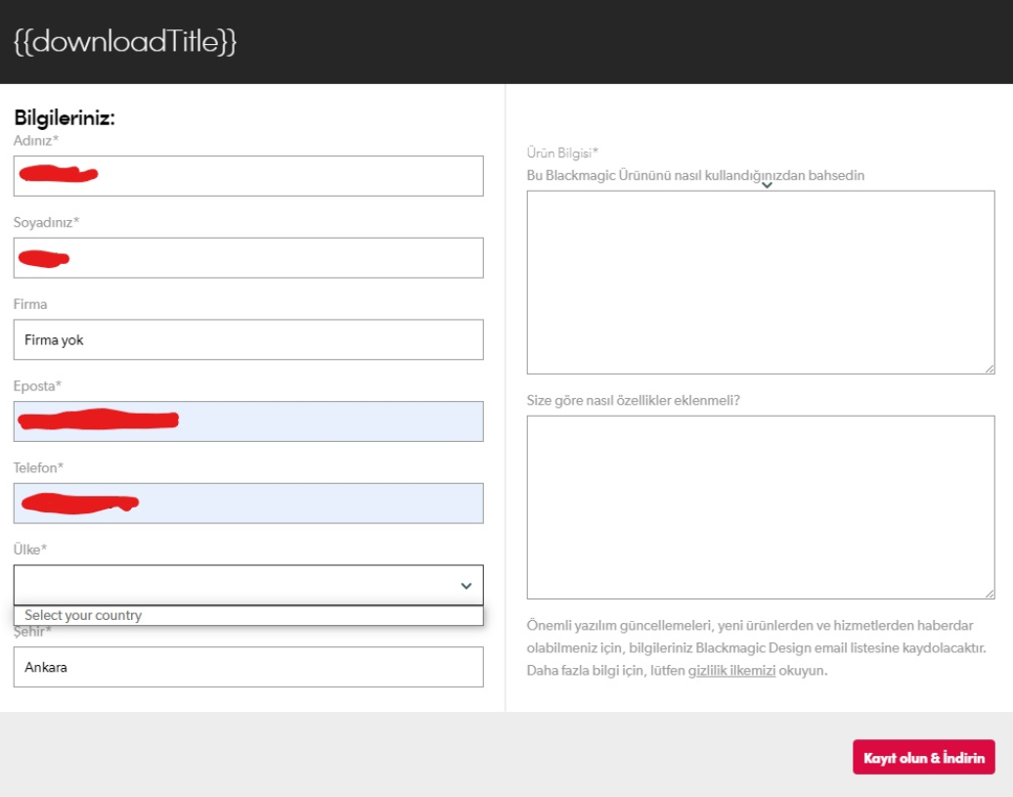The width and height of the screenshot is (1013, 797).
Task: Click the Blackmagic product usage text area
Action: tap(760, 282)
